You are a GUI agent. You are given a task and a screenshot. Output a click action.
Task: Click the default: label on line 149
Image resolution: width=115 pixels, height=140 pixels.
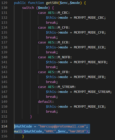pyautogui.click(x=46, y=102)
